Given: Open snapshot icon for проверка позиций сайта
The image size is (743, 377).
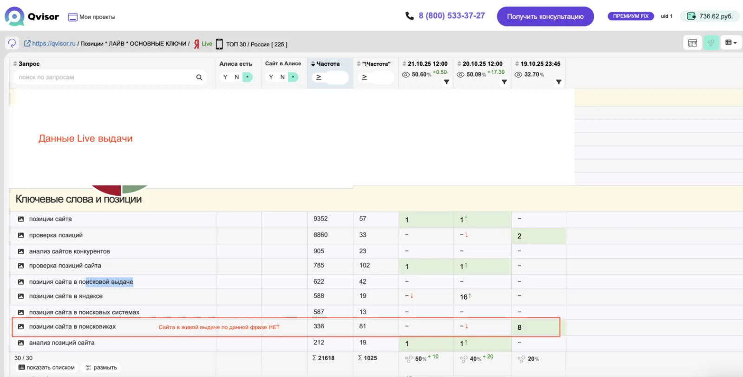Looking at the screenshot, I should point(21,266).
